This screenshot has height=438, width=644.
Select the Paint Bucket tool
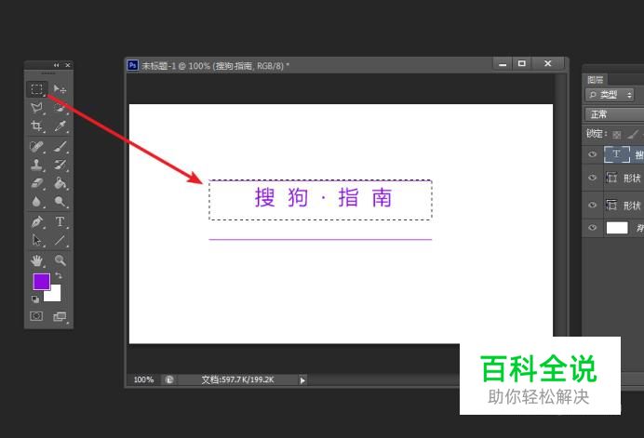point(60,183)
